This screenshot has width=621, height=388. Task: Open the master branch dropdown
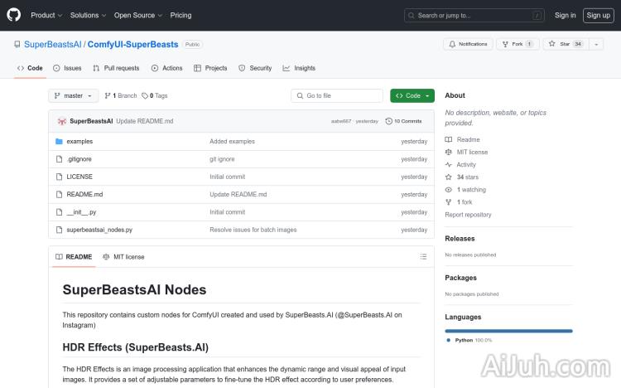click(73, 96)
